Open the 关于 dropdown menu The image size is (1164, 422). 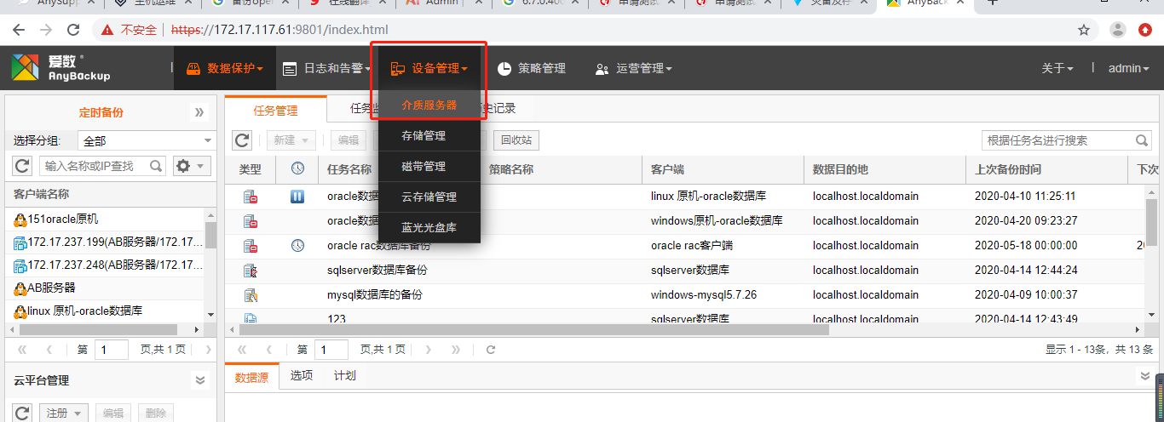point(1057,68)
